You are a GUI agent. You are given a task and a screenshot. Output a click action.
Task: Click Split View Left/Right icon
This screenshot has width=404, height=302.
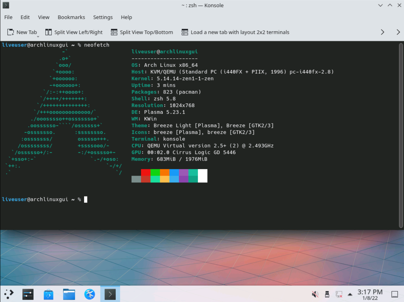(49, 32)
